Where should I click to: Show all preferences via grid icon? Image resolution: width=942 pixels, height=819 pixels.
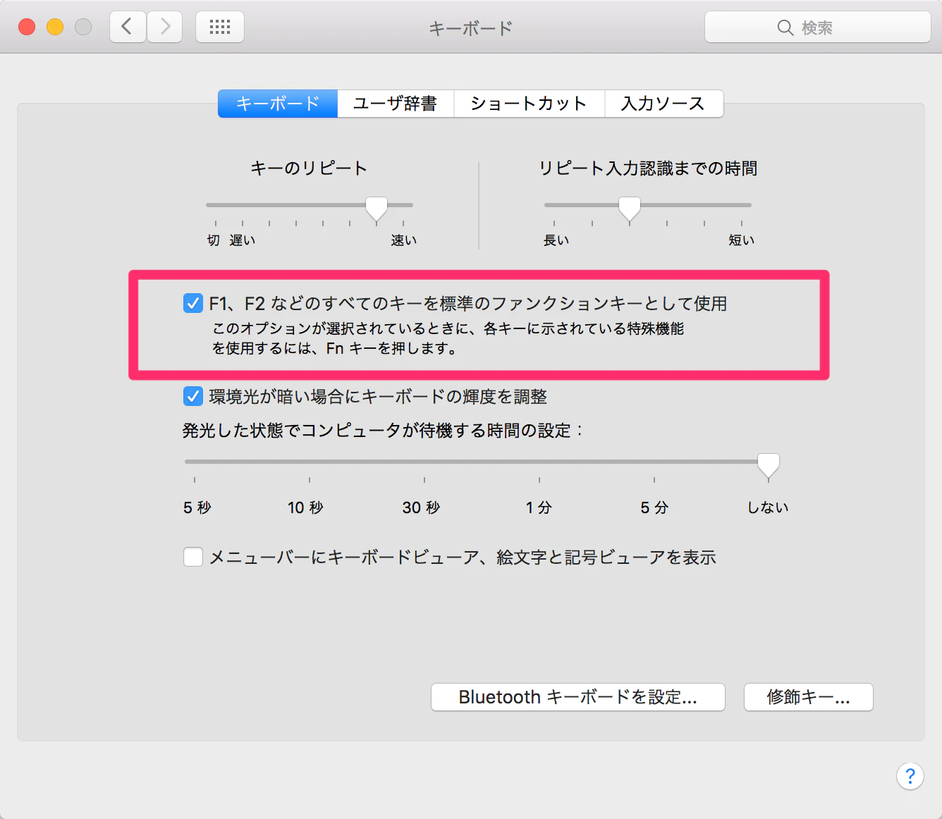tap(220, 27)
